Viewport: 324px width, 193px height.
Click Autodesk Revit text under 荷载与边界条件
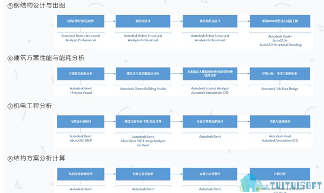coord(210,189)
